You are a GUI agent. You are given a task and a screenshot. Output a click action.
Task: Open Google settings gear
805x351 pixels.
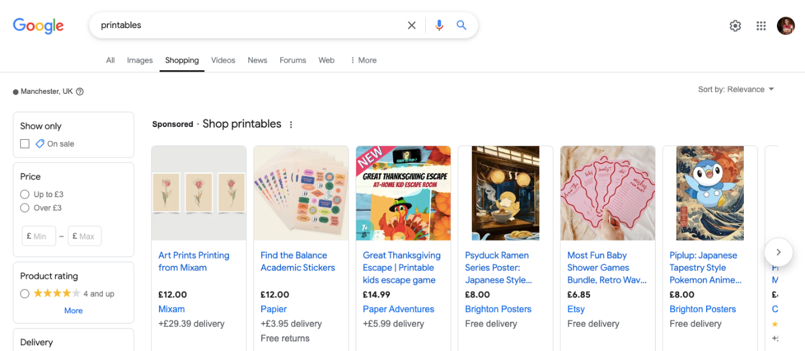(735, 26)
